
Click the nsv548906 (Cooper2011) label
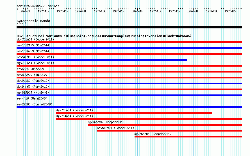[x=35, y=57]
